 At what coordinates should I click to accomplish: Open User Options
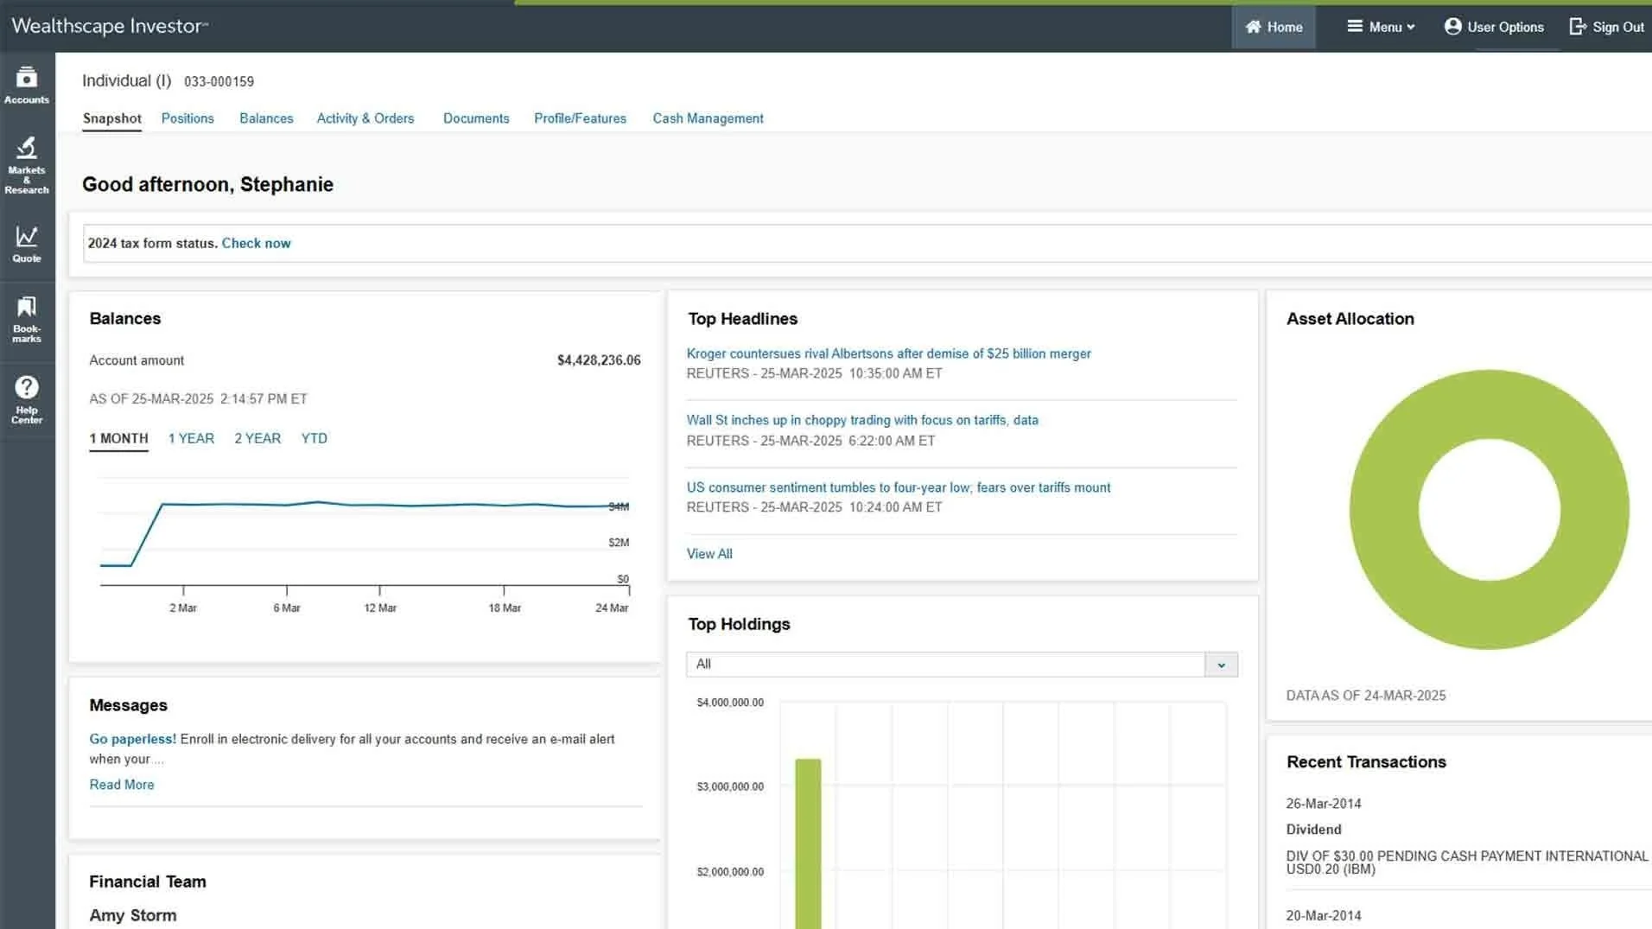point(1494,27)
